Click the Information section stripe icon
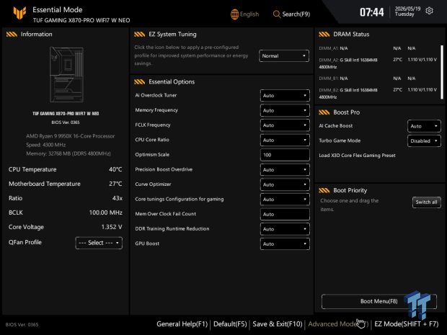 click(x=12, y=34)
